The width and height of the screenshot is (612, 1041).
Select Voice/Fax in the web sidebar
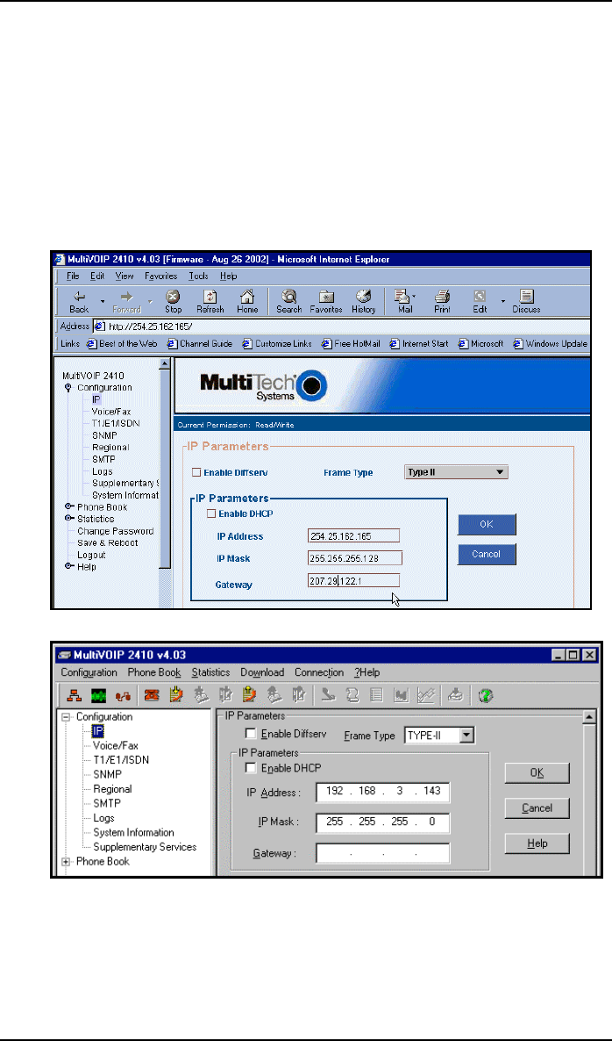[111, 412]
